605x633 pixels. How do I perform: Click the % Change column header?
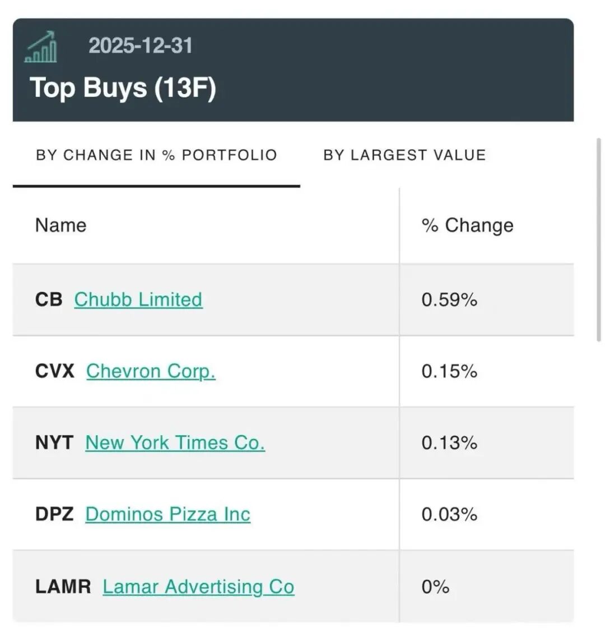tap(467, 225)
